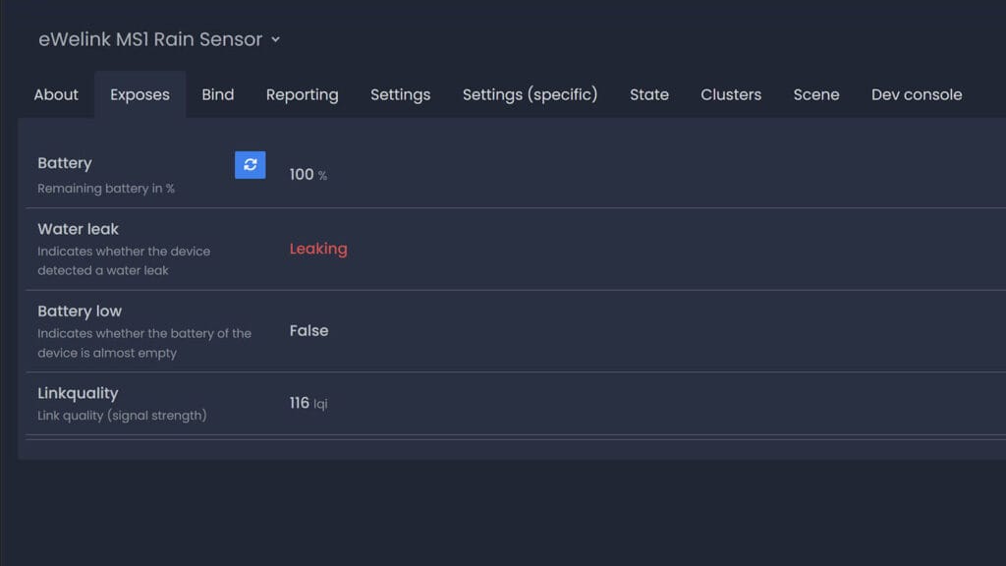Open the Clusters tab

tap(731, 94)
